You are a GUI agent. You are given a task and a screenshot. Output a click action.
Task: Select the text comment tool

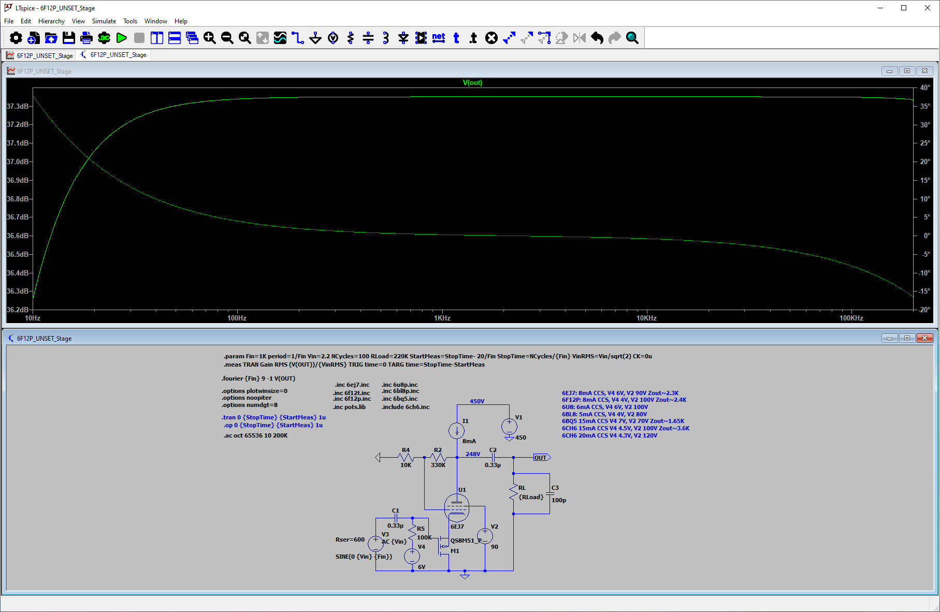tap(456, 38)
